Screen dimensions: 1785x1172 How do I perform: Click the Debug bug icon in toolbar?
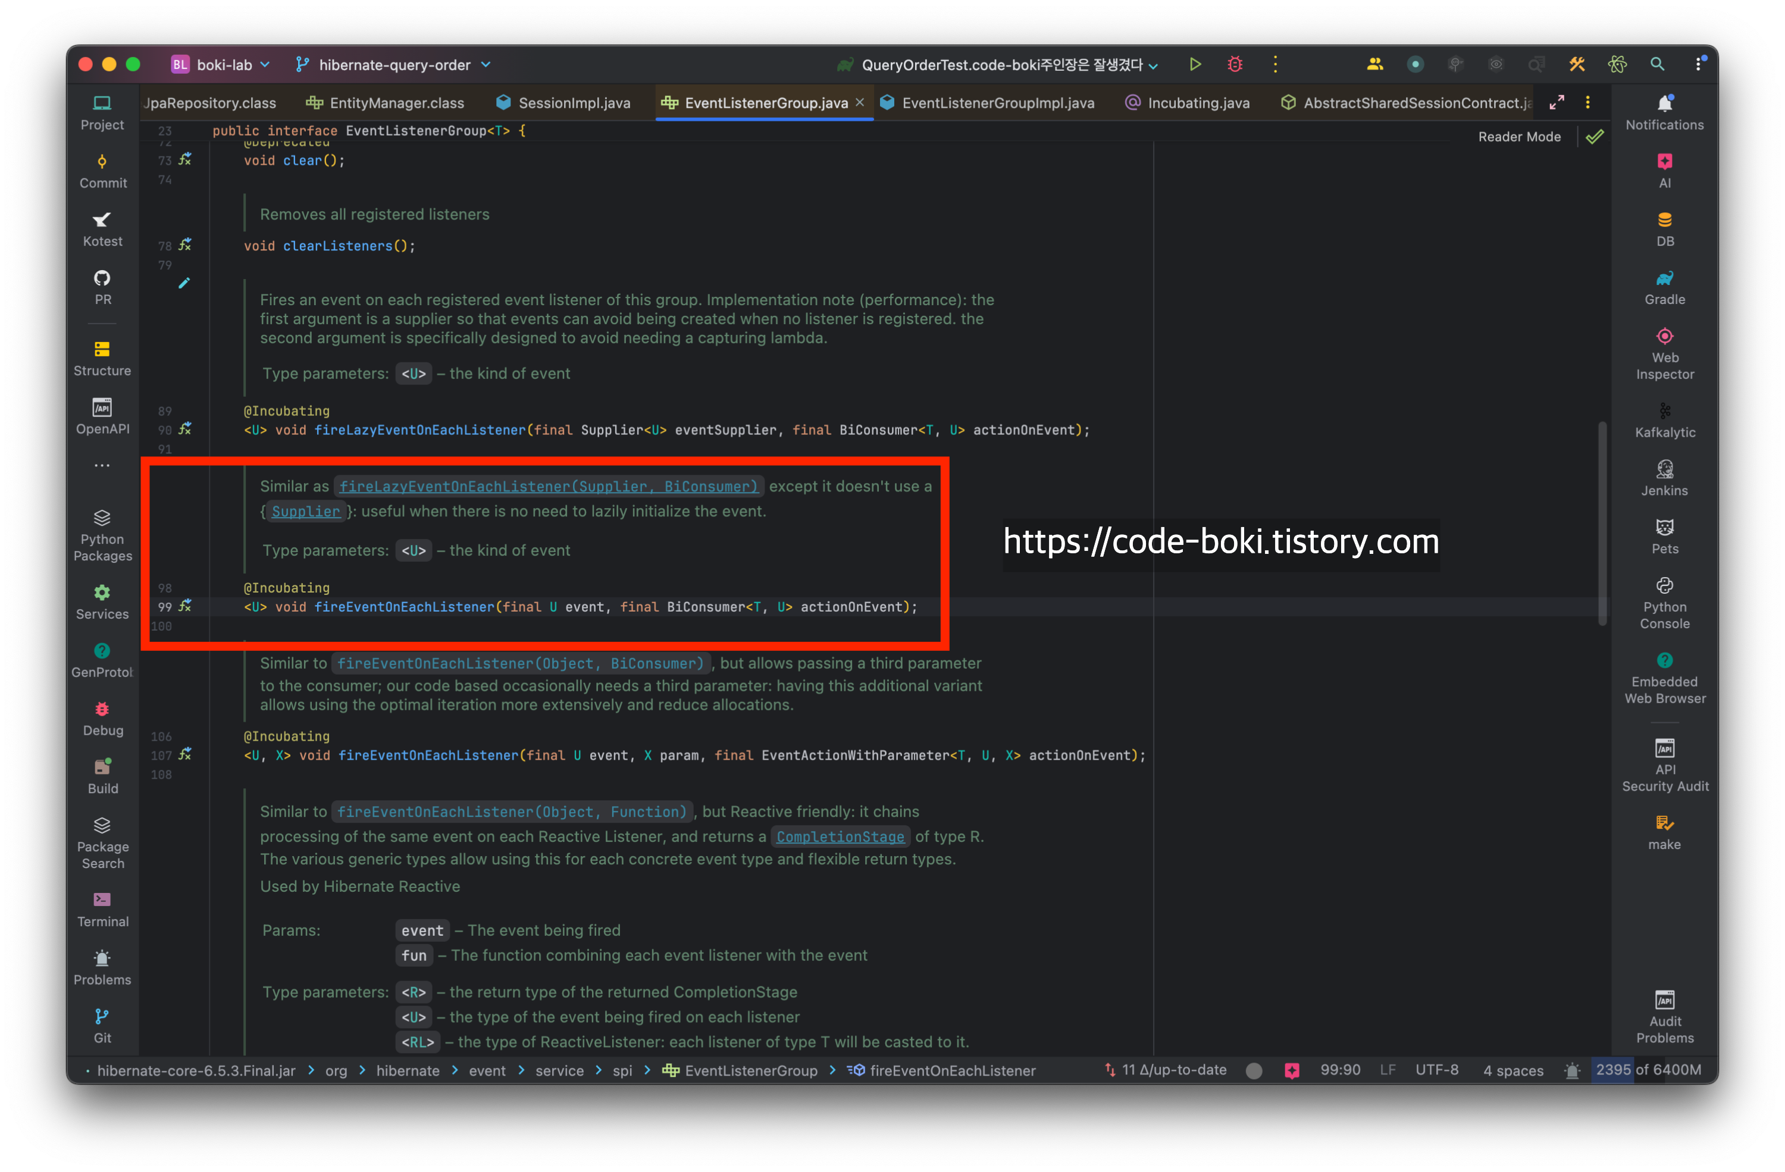point(1235,64)
